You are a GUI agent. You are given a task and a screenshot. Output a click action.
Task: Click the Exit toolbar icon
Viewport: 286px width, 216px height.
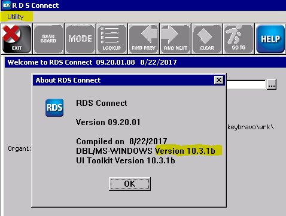pyautogui.click(x=17, y=39)
